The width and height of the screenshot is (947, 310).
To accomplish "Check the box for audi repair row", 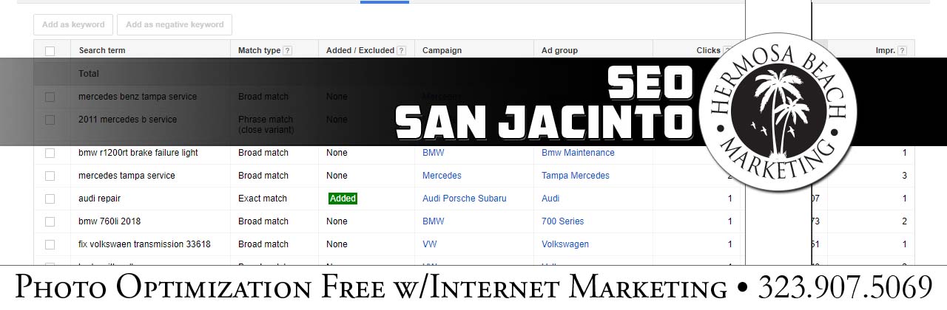I will click(x=50, y=199).
